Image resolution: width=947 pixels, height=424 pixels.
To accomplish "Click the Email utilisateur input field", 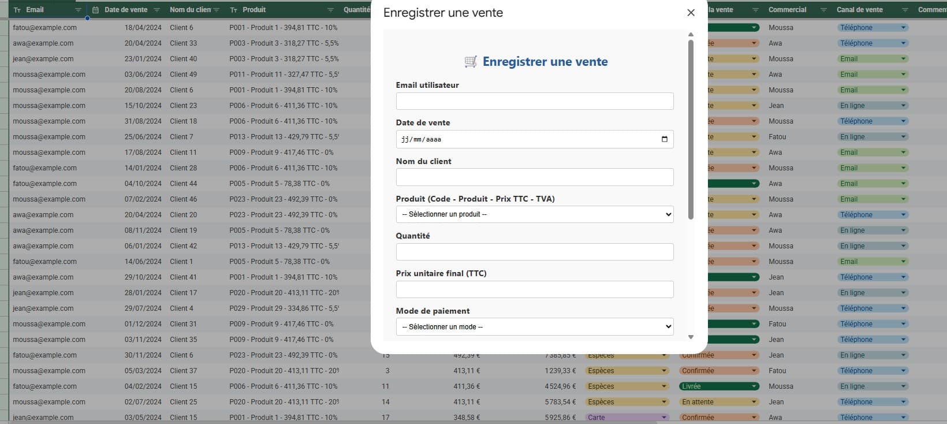I will coord(535,101).
